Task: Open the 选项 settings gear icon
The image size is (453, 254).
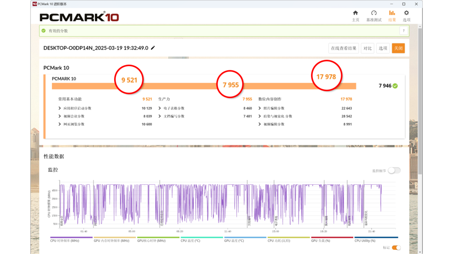Action: tap(406, 13)
